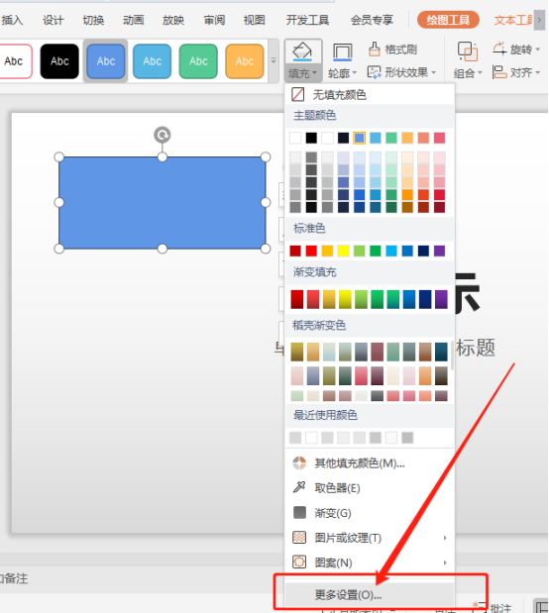The width and height of the screenshot is (549, 613).
Task: Expand the shape styles gallery arrow
Action: point(274,60)
